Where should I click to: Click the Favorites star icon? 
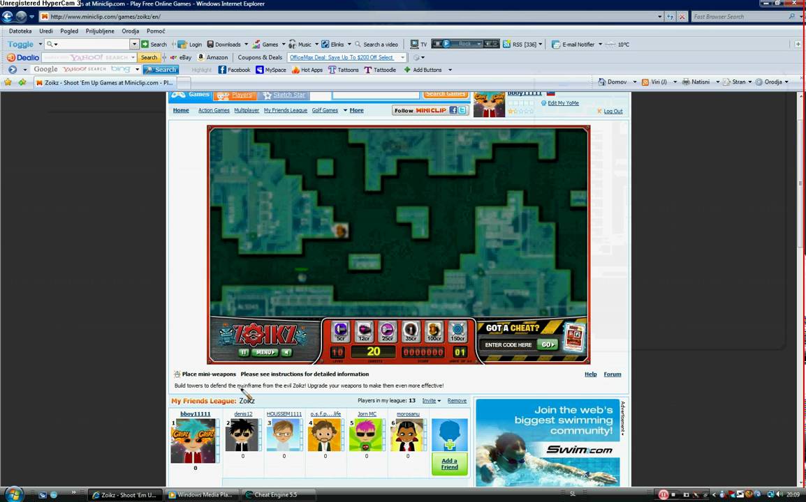tap(8, 82)
